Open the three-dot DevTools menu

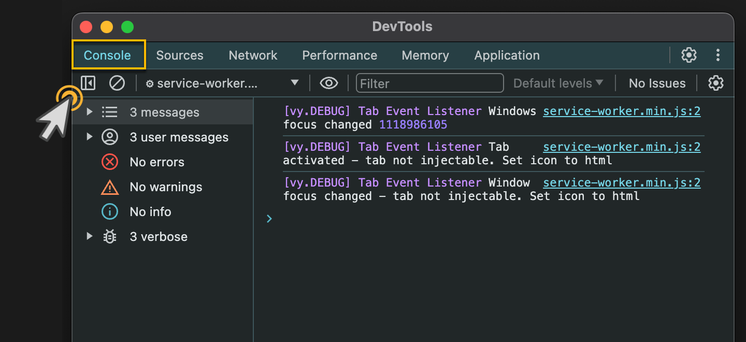pos(718,55)
